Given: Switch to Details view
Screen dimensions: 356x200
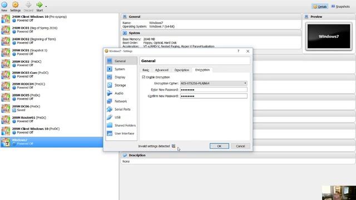Looking at the screenshot, I should [x=320, y=7].
